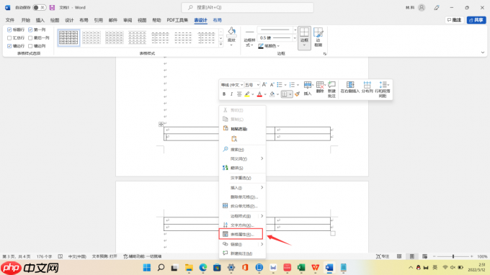Click the numbered list icon in mini toolbar
Viewport: 490px width, 275px height.
tap(292, 85)
